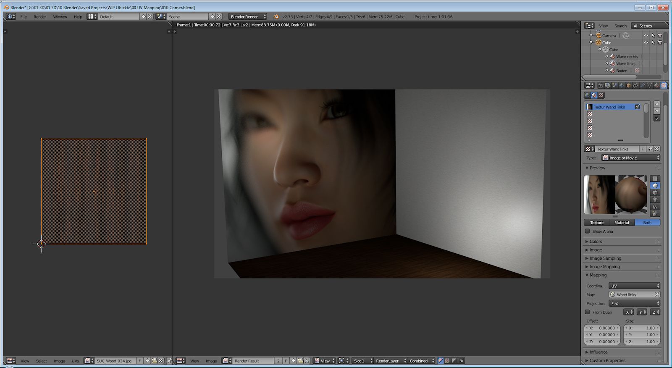Open the Help menu
The image size is (672, 368).
coord(78,17)
